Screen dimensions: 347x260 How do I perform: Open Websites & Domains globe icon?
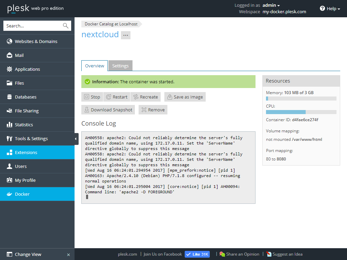(x=9, y=41)
